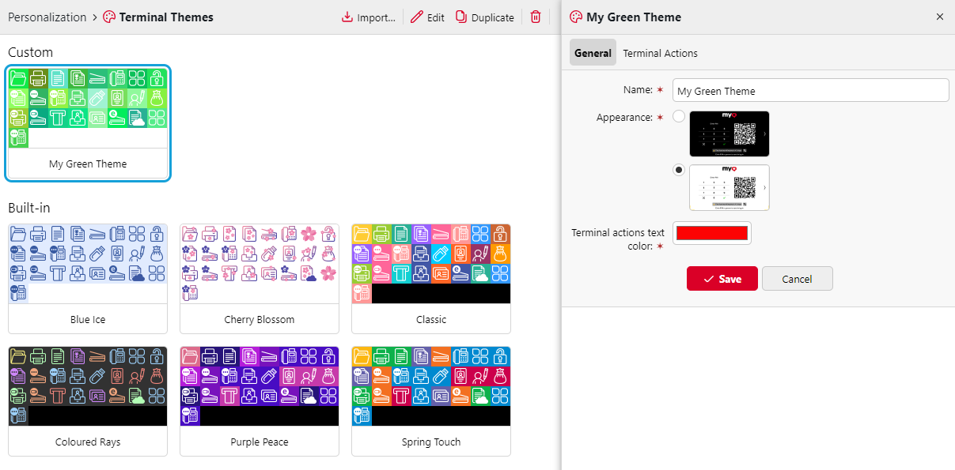This screenshot has width=955, height=470.
Task: Switch to the Terminal Actions tab
Action: pos(660,53)
